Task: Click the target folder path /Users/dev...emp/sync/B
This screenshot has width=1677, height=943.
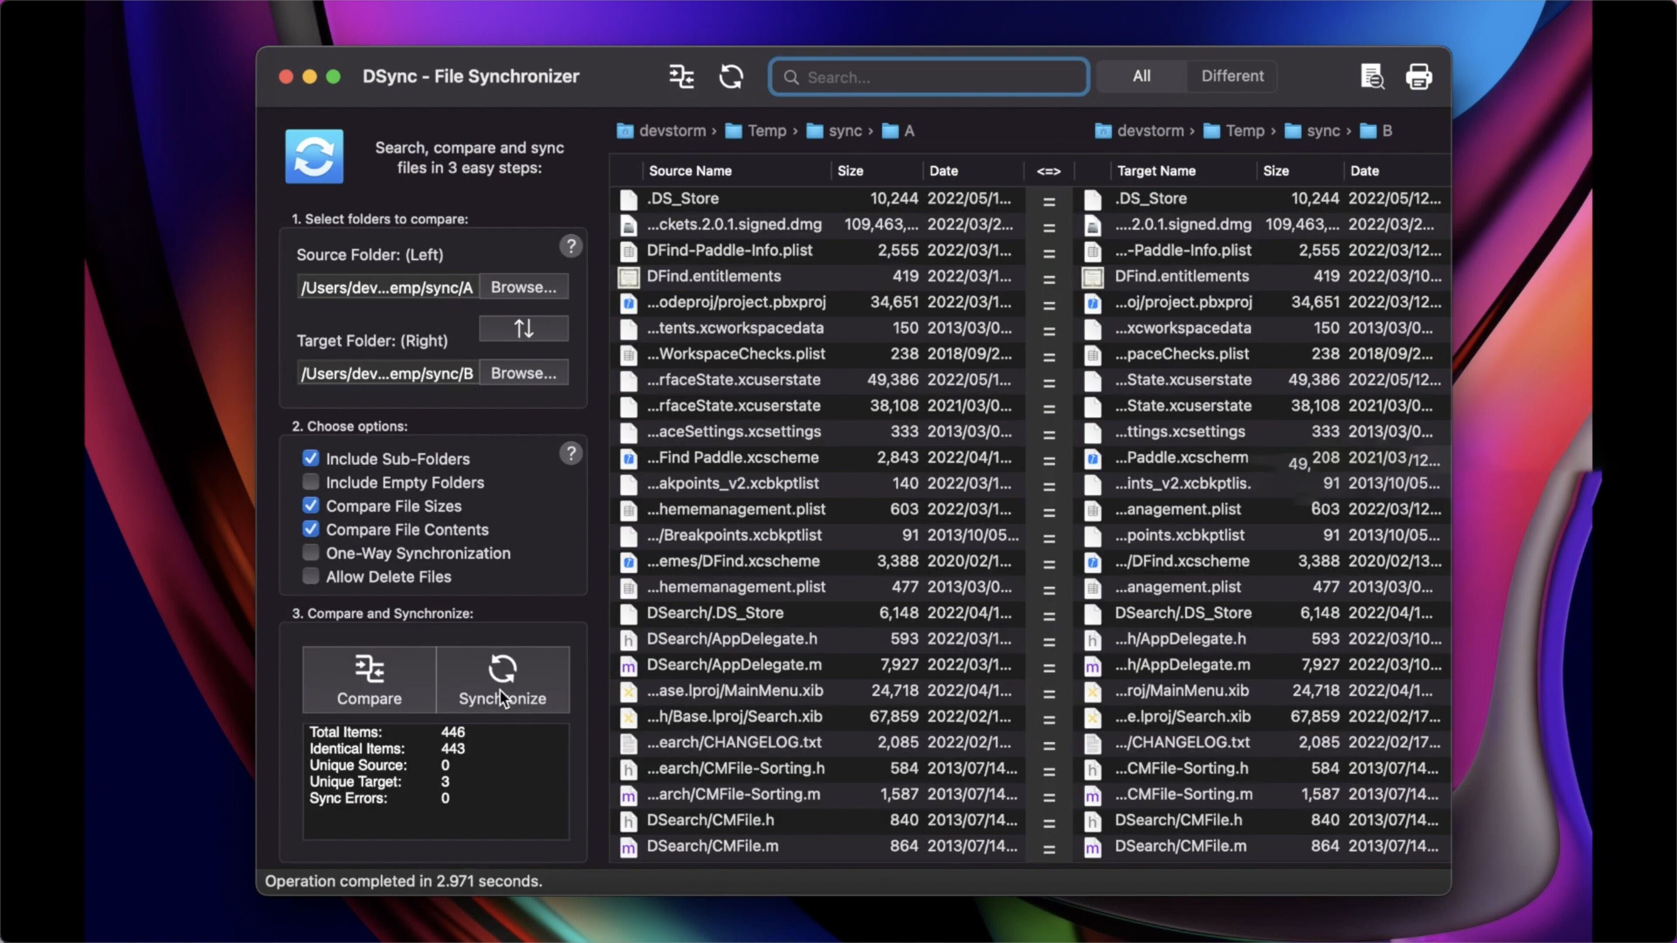Action: [388, 374]
